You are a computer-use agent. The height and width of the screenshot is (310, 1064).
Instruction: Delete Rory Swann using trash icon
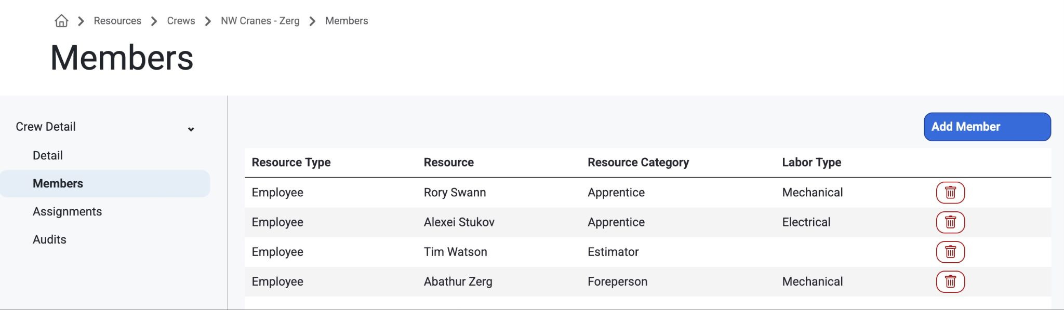[x=950, y=193]
